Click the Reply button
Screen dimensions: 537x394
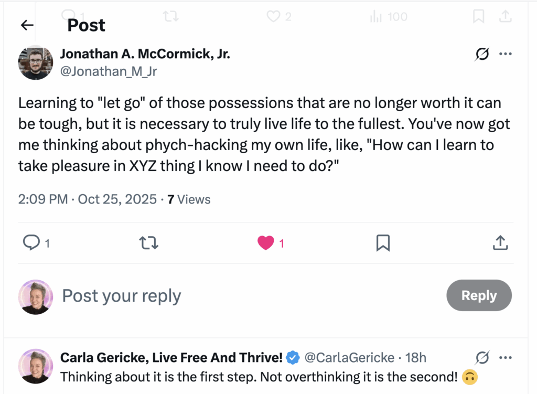(478, 295)
